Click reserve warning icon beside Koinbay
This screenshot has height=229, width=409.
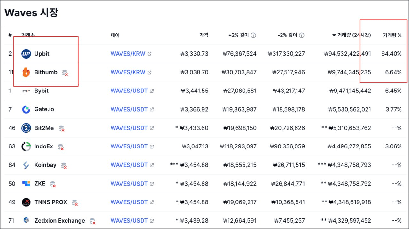pos(64,166)
